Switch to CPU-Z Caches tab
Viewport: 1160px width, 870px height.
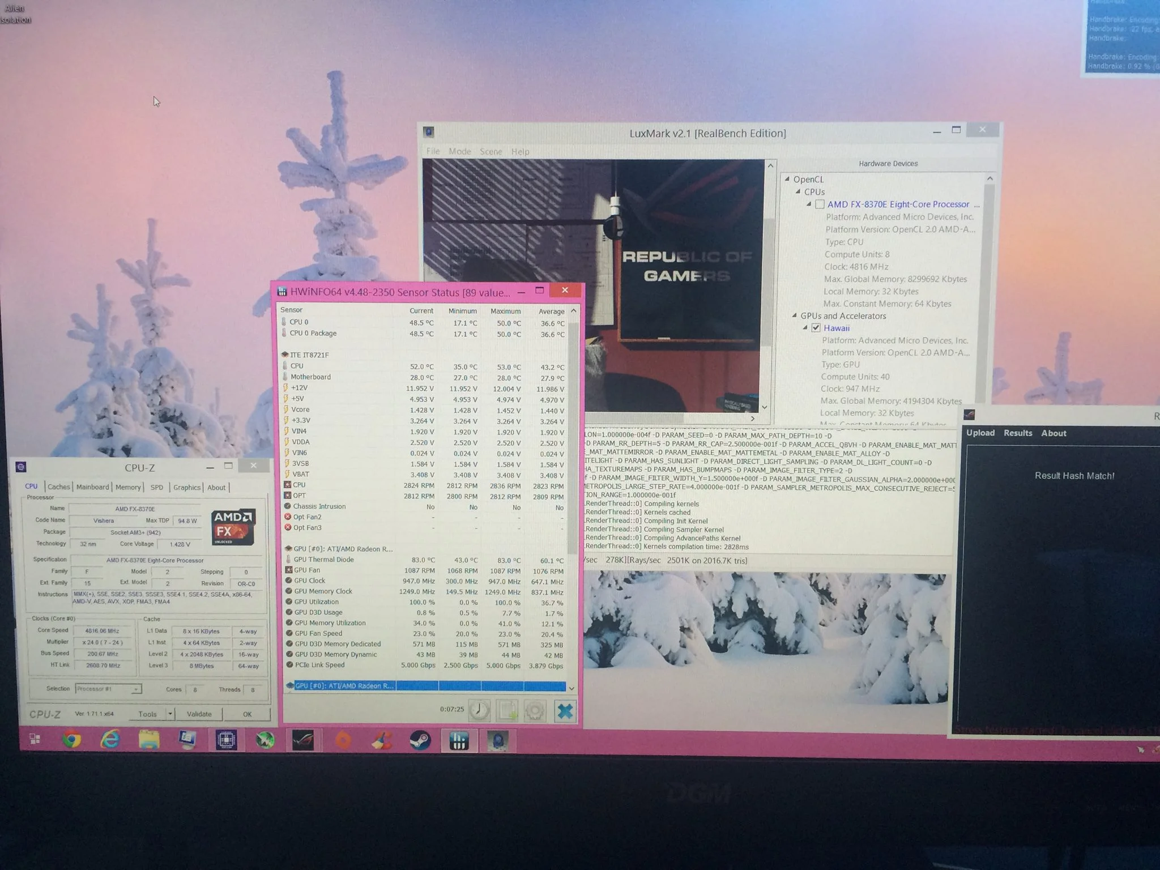click(58, 487)
